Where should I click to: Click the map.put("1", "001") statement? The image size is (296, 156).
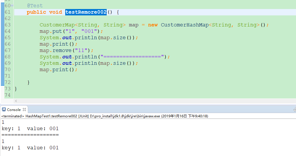71,31
